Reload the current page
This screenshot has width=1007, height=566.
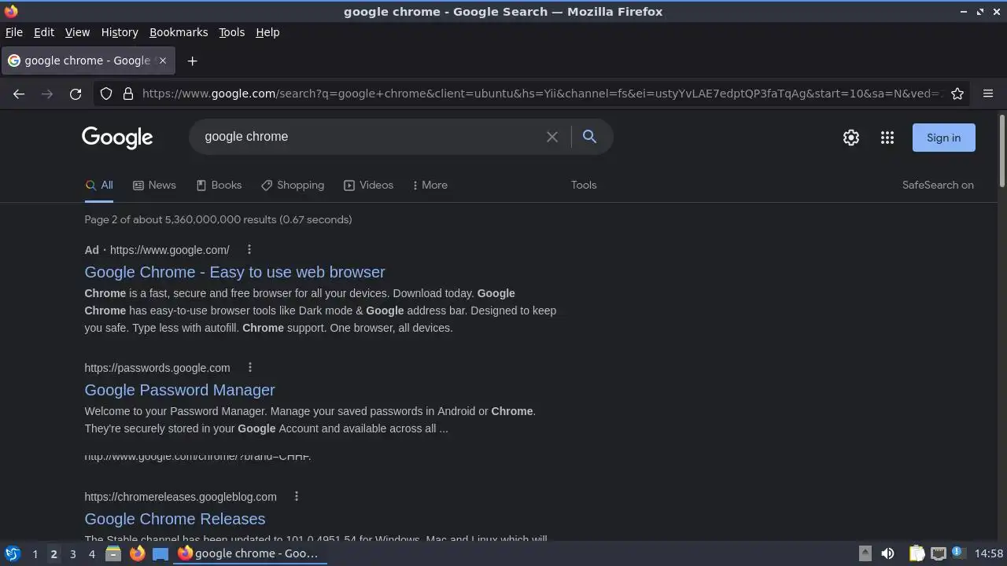pos(76,94)
